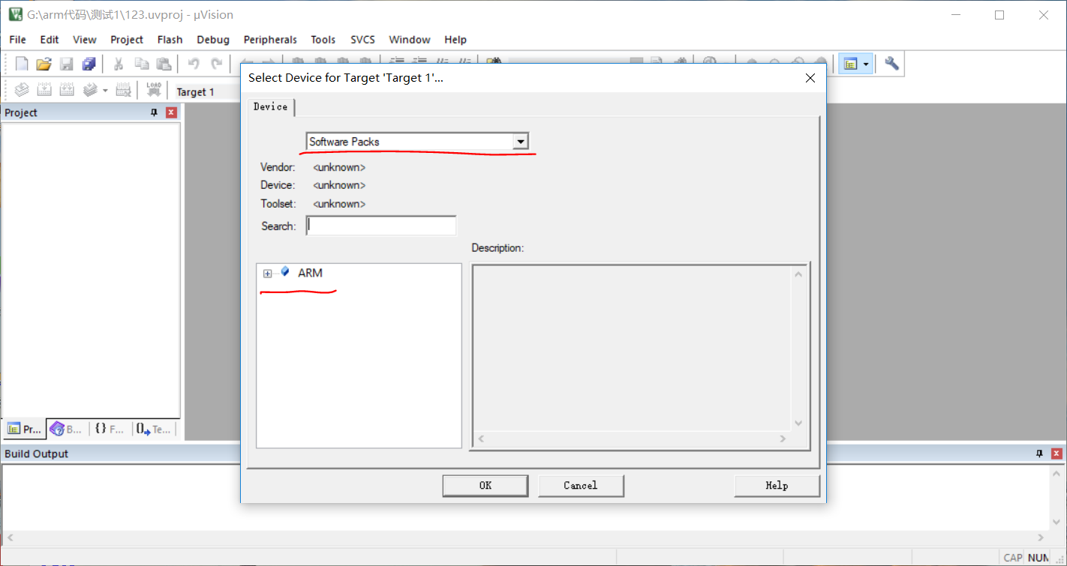Switch to the Books (B...) bottom tab

click(x=66, y=429)
